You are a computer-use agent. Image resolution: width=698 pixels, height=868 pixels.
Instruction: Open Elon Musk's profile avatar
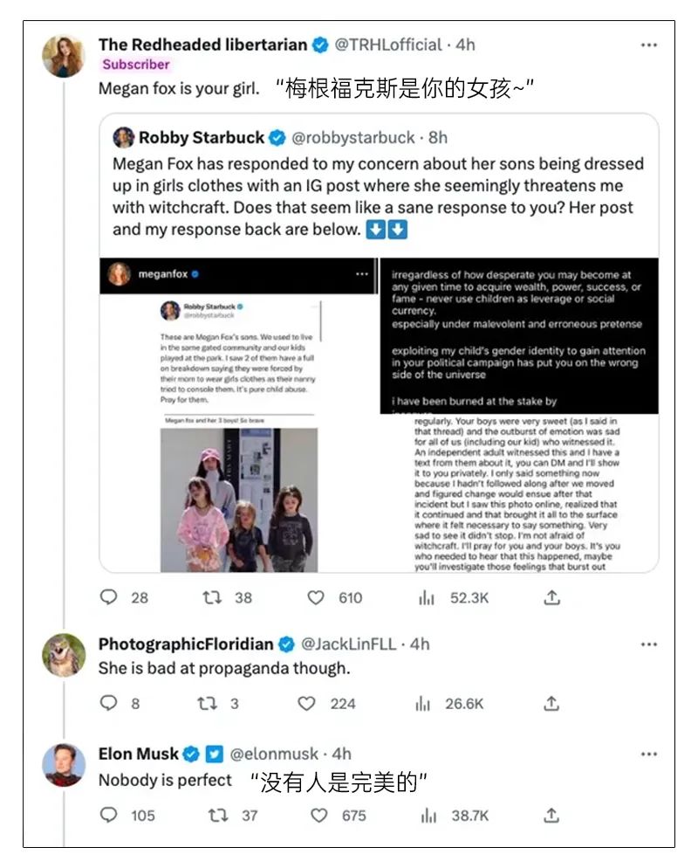coord(65,765)
